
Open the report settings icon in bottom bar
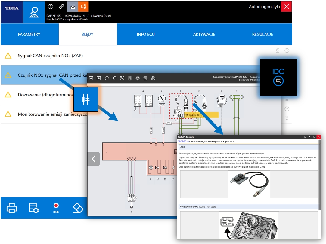coord(34,208)
